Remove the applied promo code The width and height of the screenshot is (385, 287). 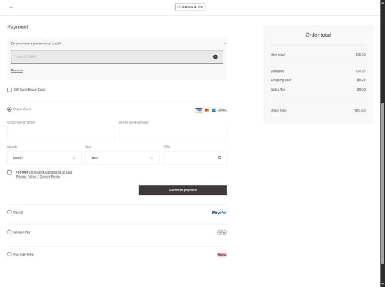tap(17, 71)
